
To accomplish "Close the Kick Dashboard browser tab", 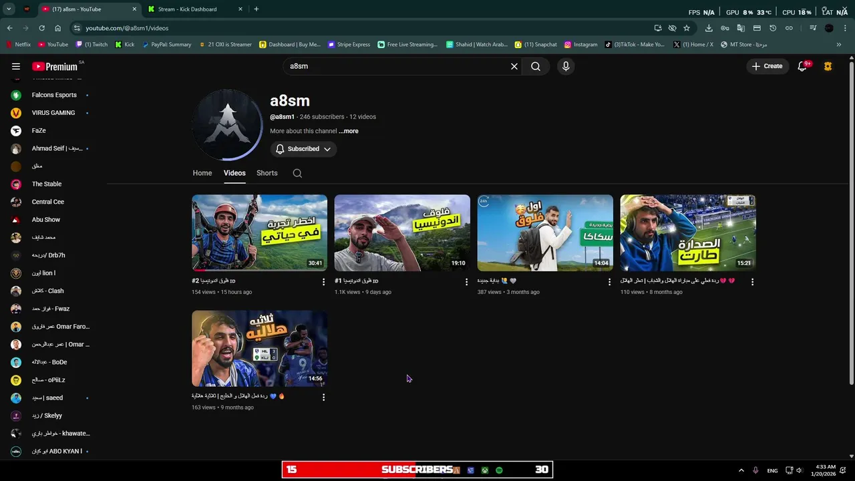I will (x=240, y=9).
